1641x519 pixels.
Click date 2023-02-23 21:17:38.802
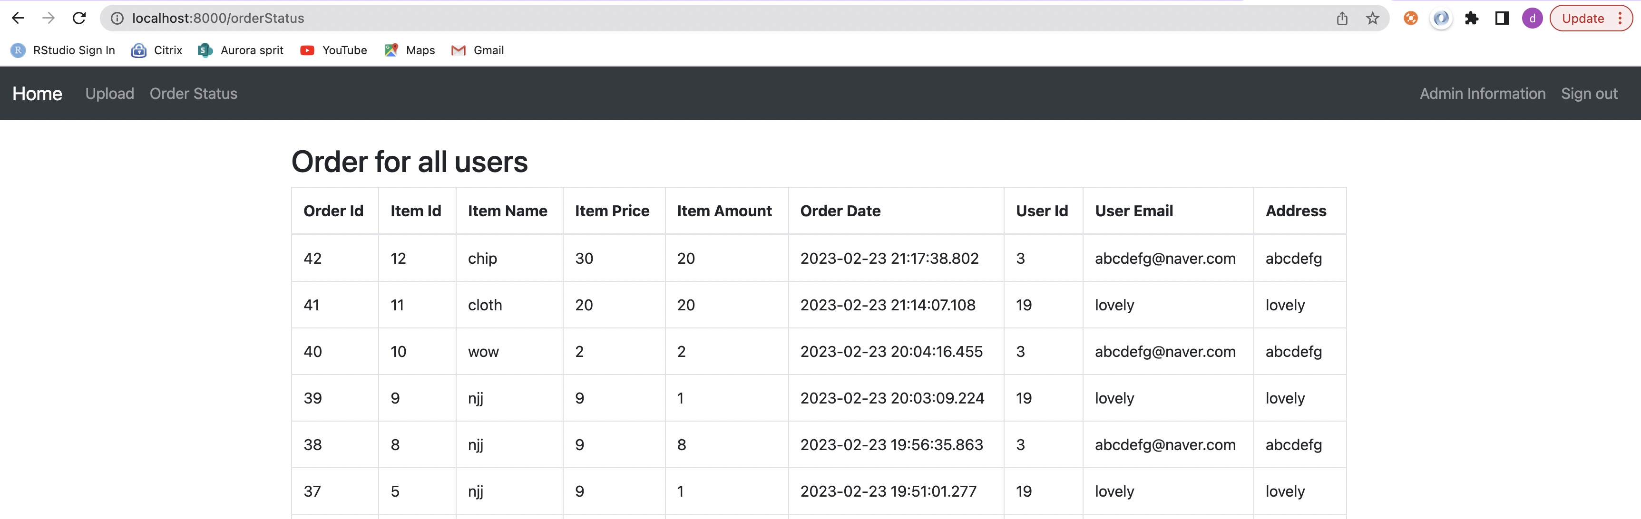889,258
